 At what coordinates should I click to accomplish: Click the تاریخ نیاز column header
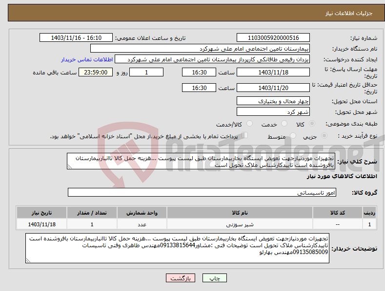42,213
